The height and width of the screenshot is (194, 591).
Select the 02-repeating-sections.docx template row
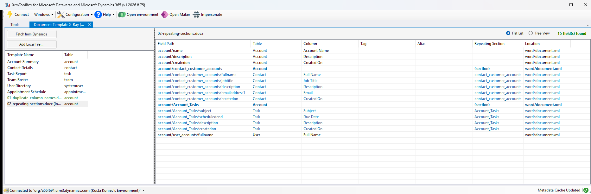click(x=47, y=104)
